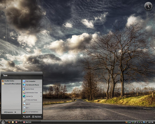Click the Tara user name header
The width and height of the screenshot is (155, 124).
tap(5, 75)
